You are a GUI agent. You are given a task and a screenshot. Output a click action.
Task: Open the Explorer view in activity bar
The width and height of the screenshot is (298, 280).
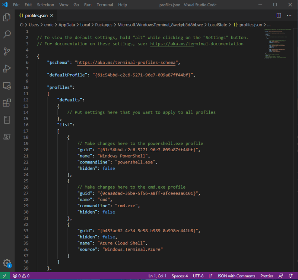[x=7, y=17]
